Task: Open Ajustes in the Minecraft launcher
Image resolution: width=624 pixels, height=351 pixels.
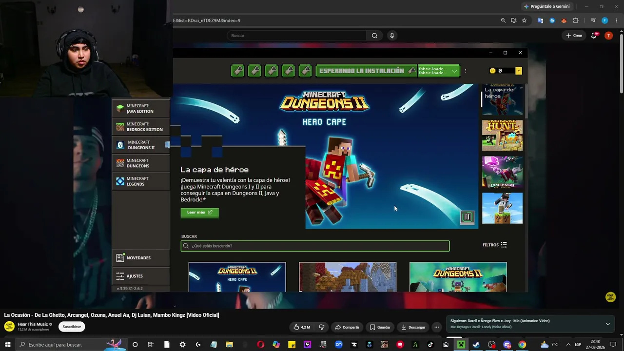Action: 141,276
